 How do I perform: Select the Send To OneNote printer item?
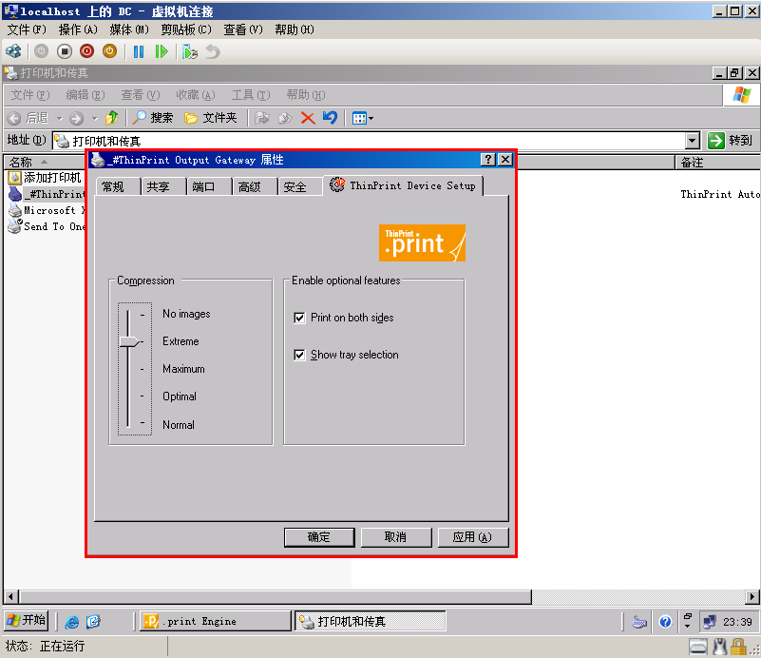pos(48,226)
